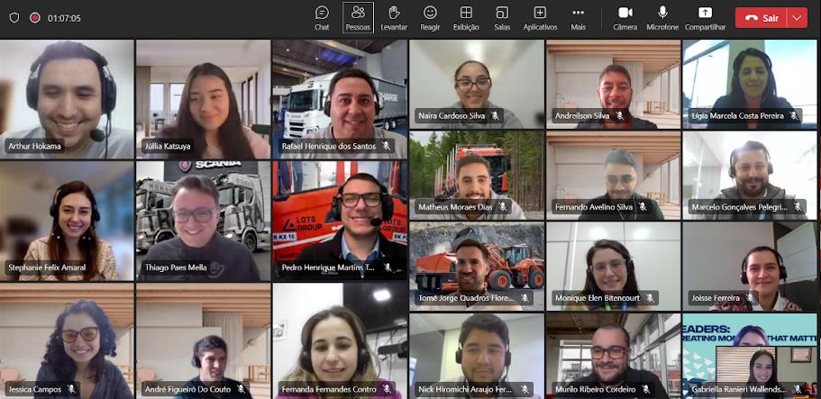This screenshot has height=399, width=821.
Task: Click the name label Joisse Ferreira
Action: 716,298
